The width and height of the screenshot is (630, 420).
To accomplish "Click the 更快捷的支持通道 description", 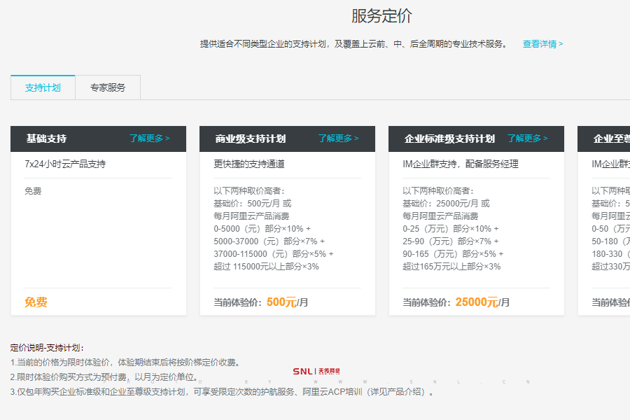I will click(249, 164).
